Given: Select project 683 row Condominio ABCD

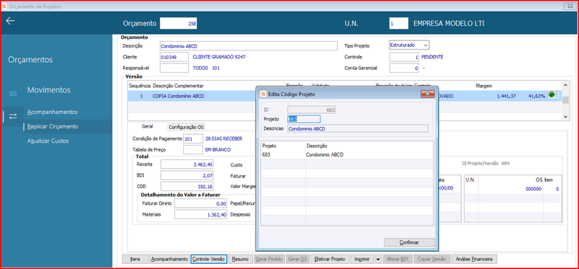Looking at the screenshot, I should coord(347,155).
